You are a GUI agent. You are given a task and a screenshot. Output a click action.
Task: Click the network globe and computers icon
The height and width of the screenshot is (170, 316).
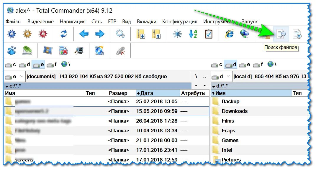click(x=245, y=34)
